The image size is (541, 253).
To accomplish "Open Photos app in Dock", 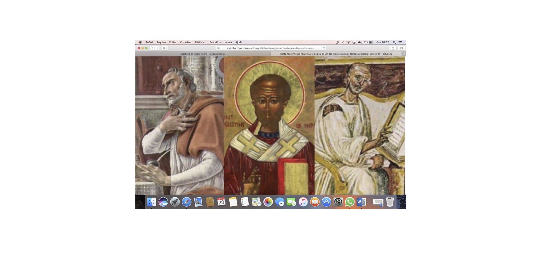I will coord(268,202).
